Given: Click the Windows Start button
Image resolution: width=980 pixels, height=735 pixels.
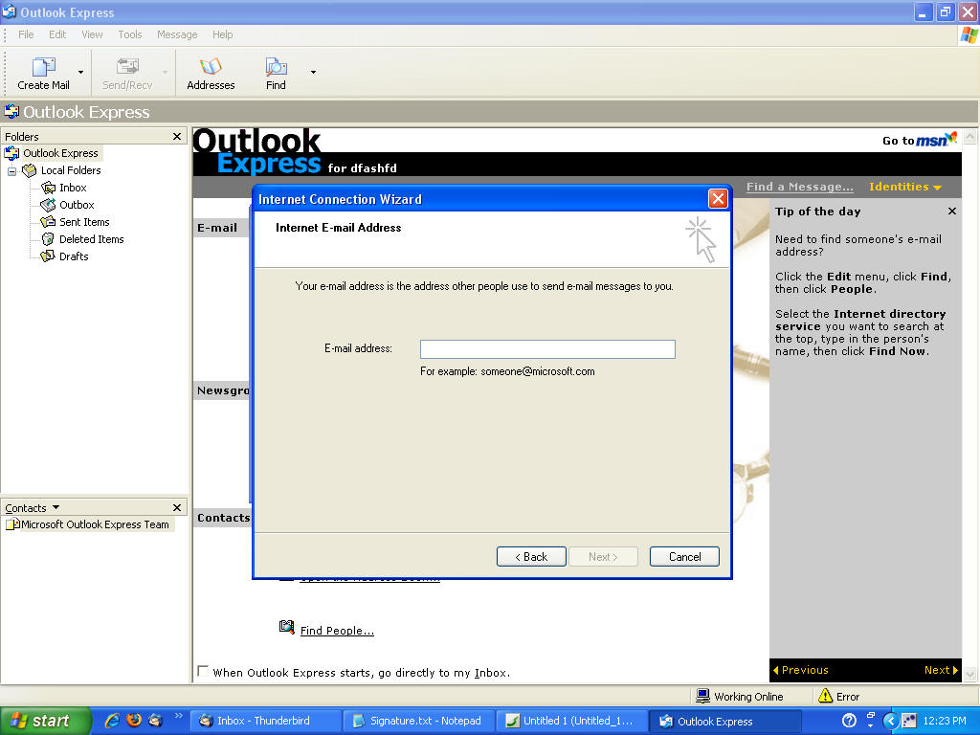Looking at the screenshot, I should click(x=45, y=721).
